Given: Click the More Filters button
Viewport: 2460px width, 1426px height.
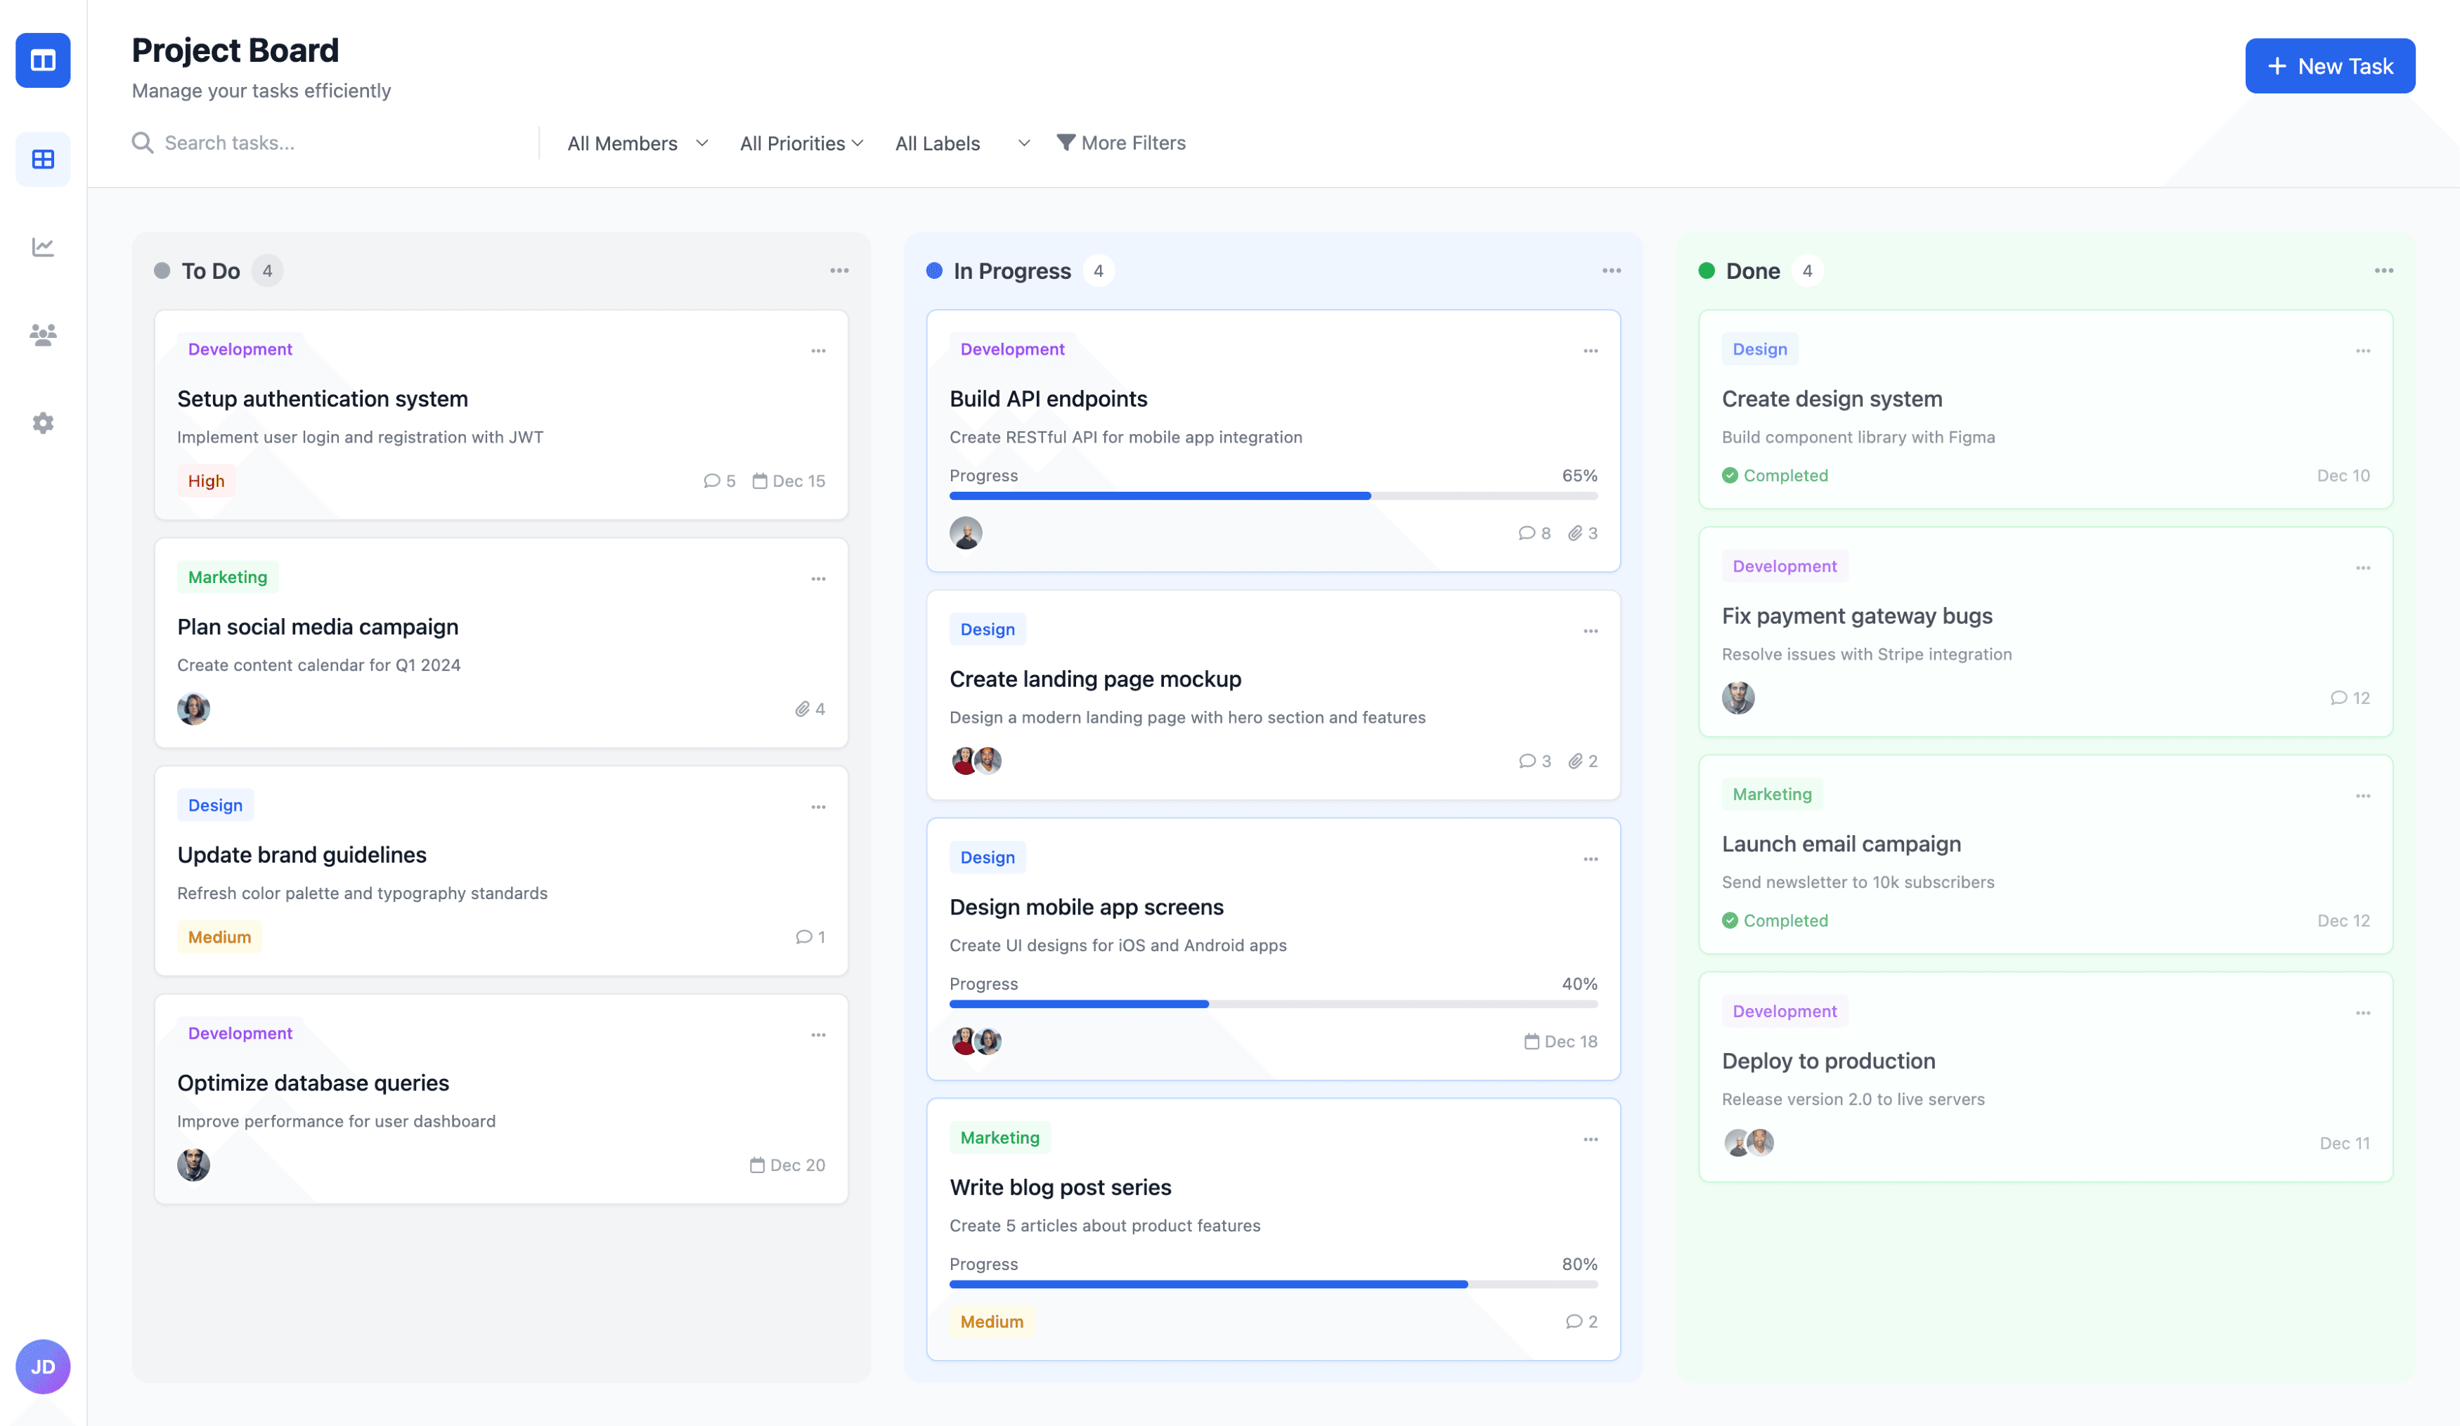Looking at the screenshot, I should click(1120, 143).
